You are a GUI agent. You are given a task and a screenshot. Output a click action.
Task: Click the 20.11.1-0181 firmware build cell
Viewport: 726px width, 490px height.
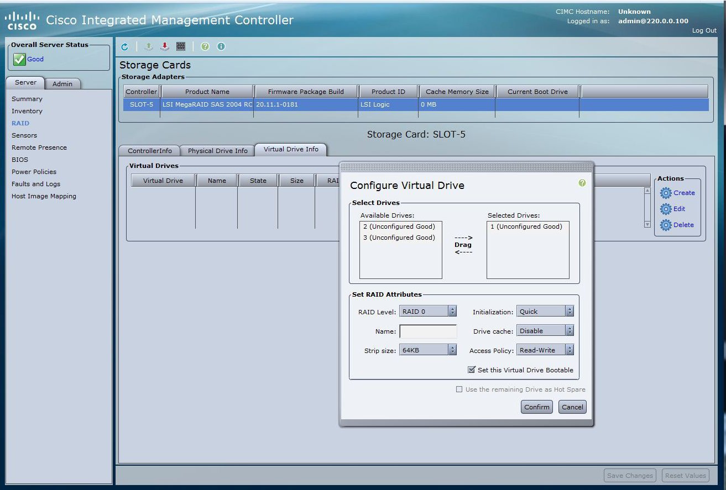click(306, 104)
